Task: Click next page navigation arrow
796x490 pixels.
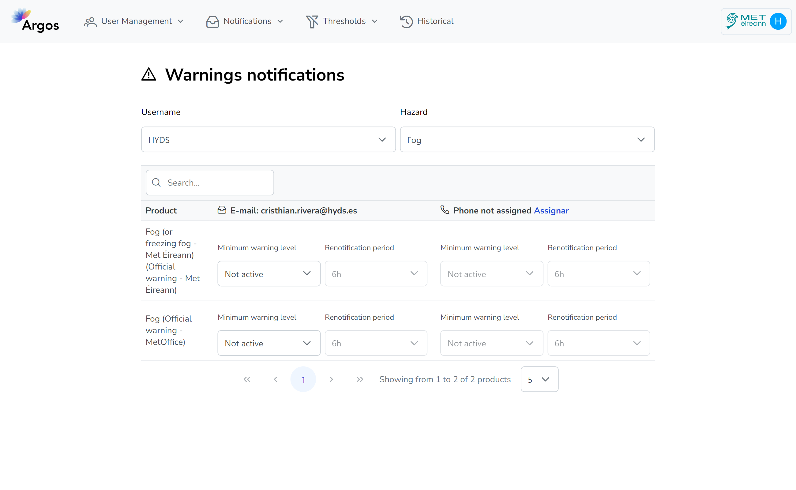Action: click(331, 379)
